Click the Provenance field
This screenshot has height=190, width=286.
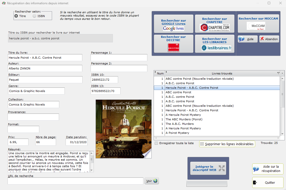click(x=33, y=117)
